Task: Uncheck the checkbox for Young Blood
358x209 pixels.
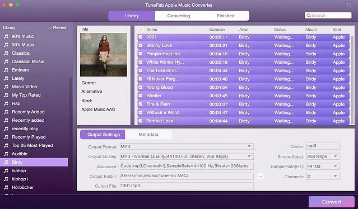Action: [x=141, y=87]
